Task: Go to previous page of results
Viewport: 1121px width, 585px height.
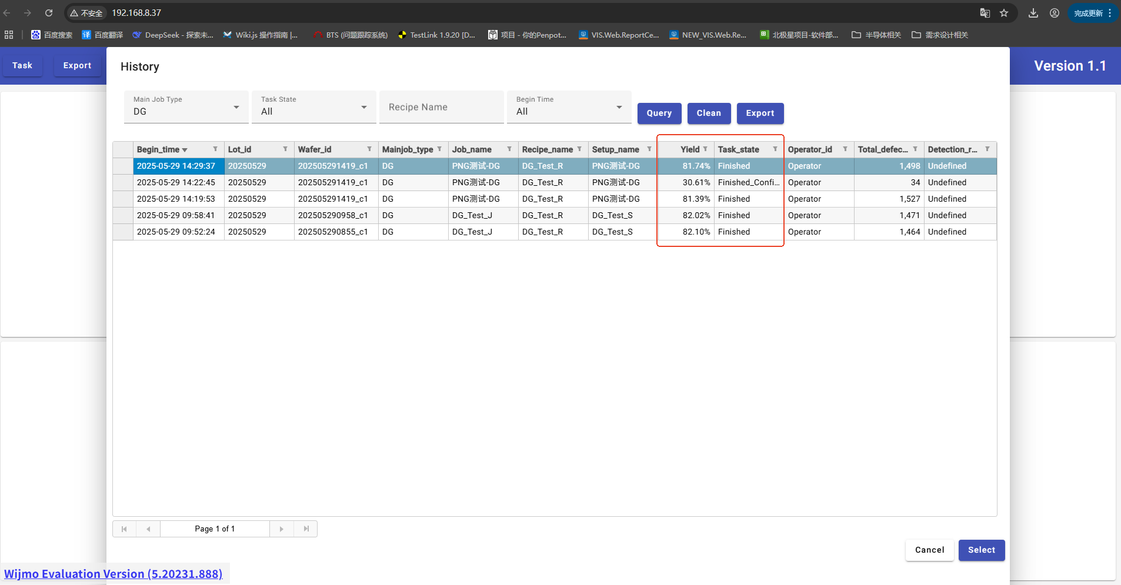Action: point(148,529)
